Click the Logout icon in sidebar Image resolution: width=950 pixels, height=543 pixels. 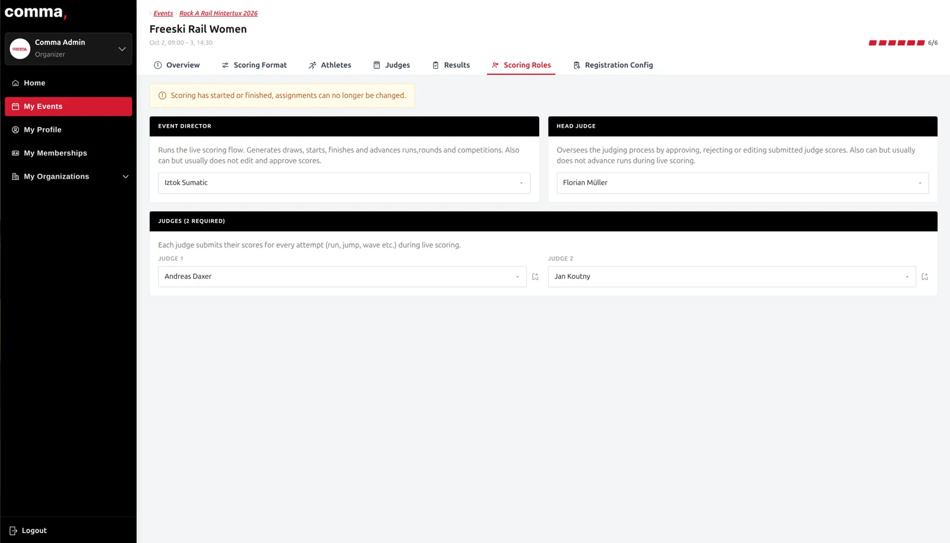(13, 531)
